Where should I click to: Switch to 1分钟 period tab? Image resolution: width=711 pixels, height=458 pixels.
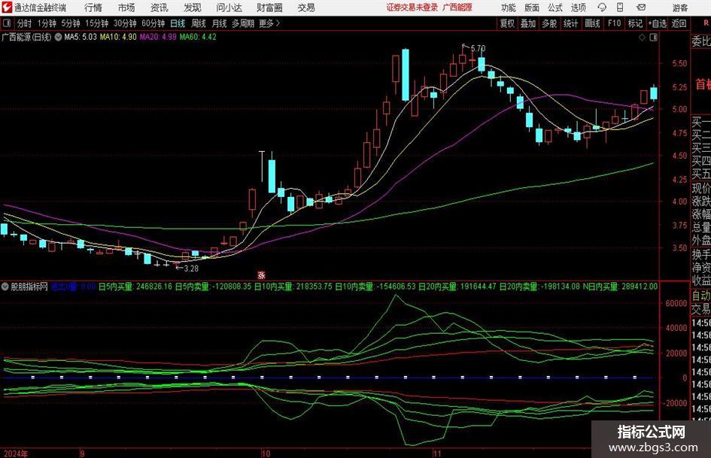pyautogui.click(x=47, y=23)
